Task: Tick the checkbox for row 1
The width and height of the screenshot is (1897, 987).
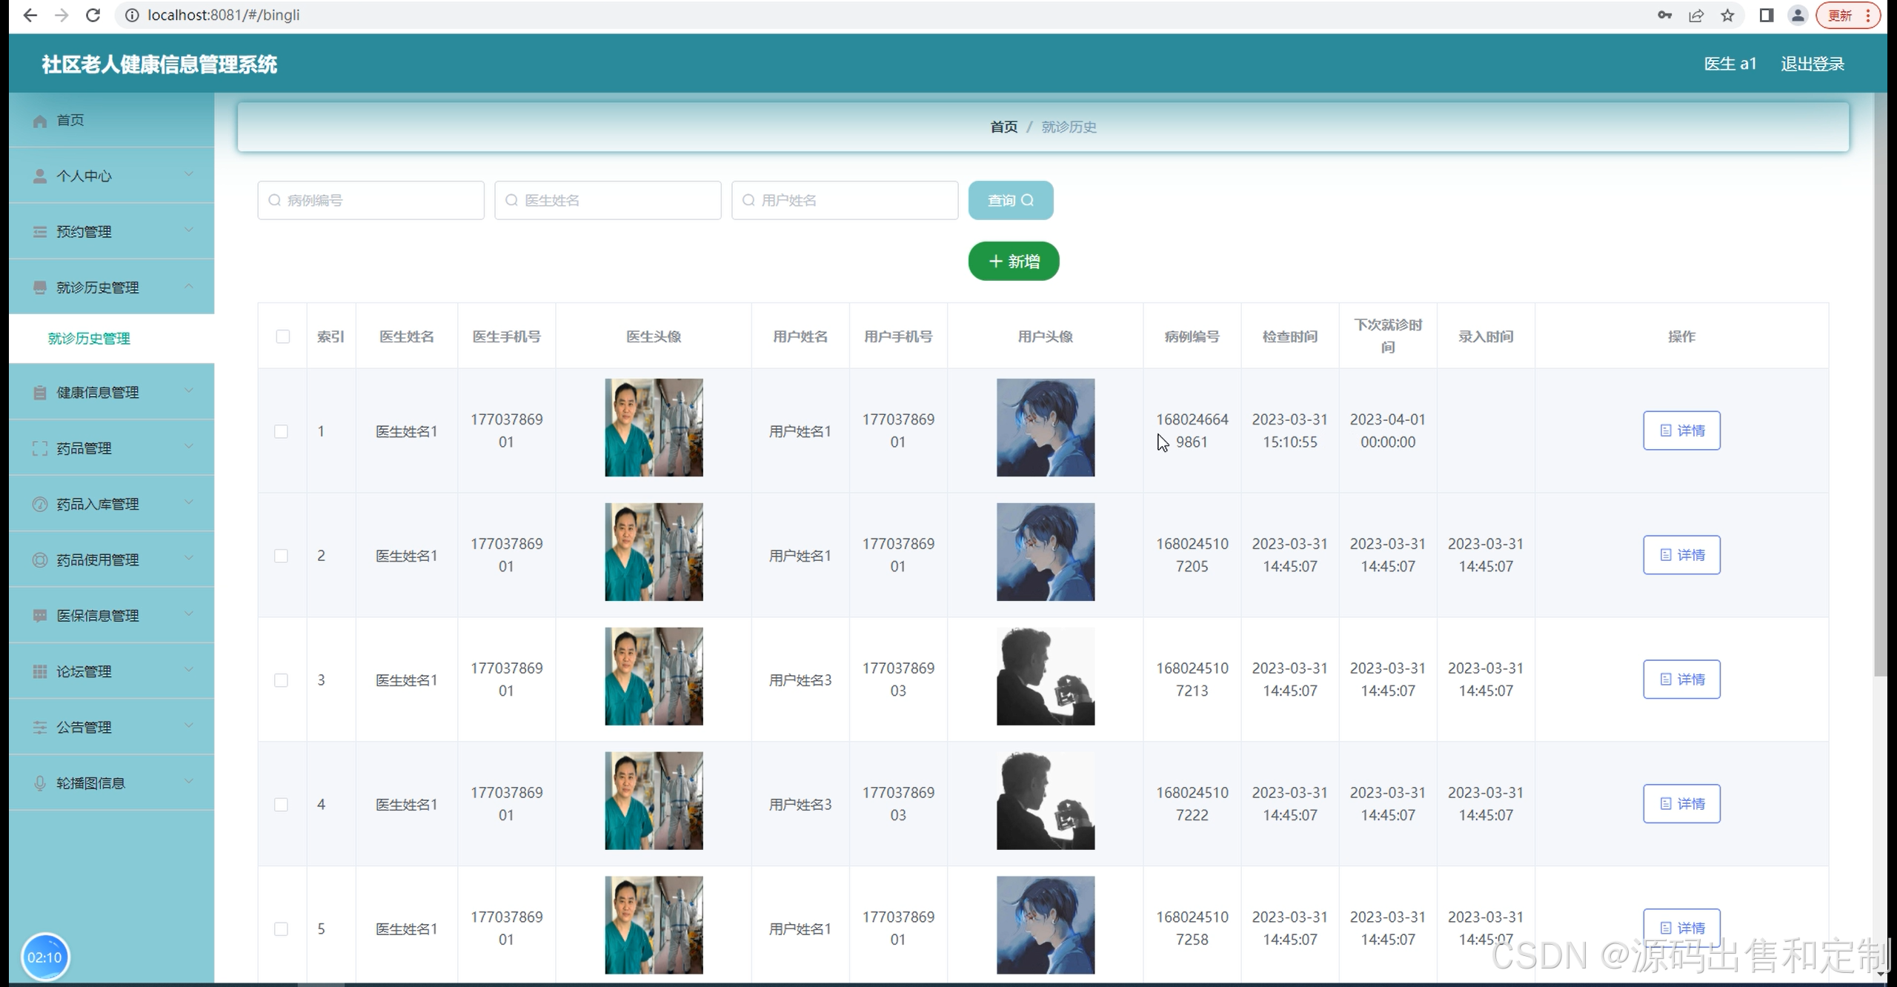Action: point(281,431)
